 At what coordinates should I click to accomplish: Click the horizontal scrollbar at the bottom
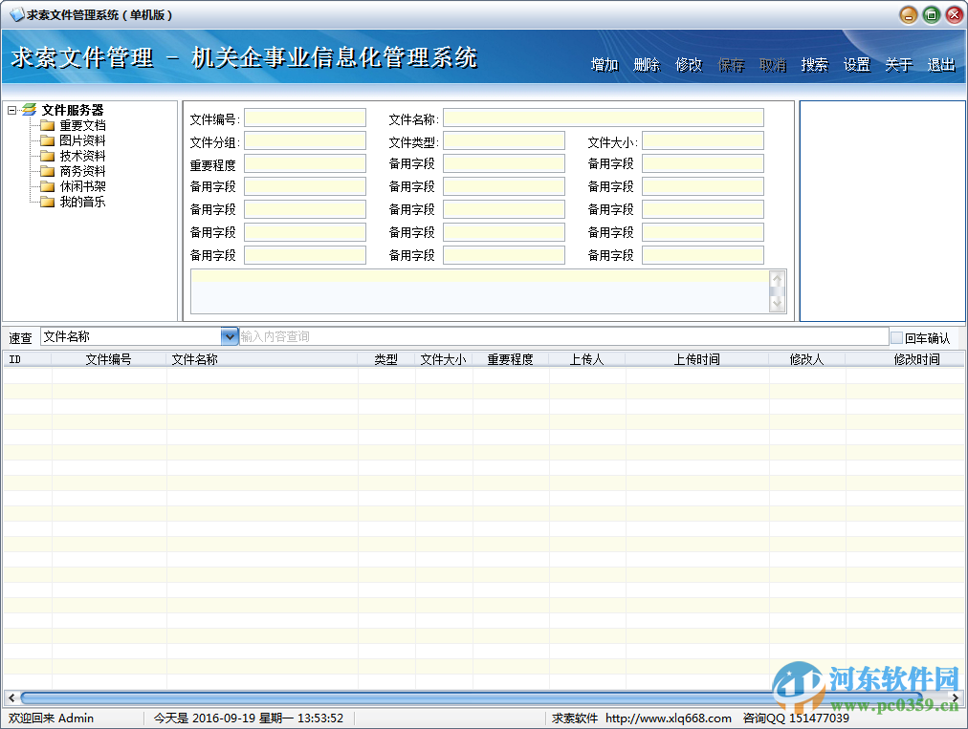coord(478,696)
